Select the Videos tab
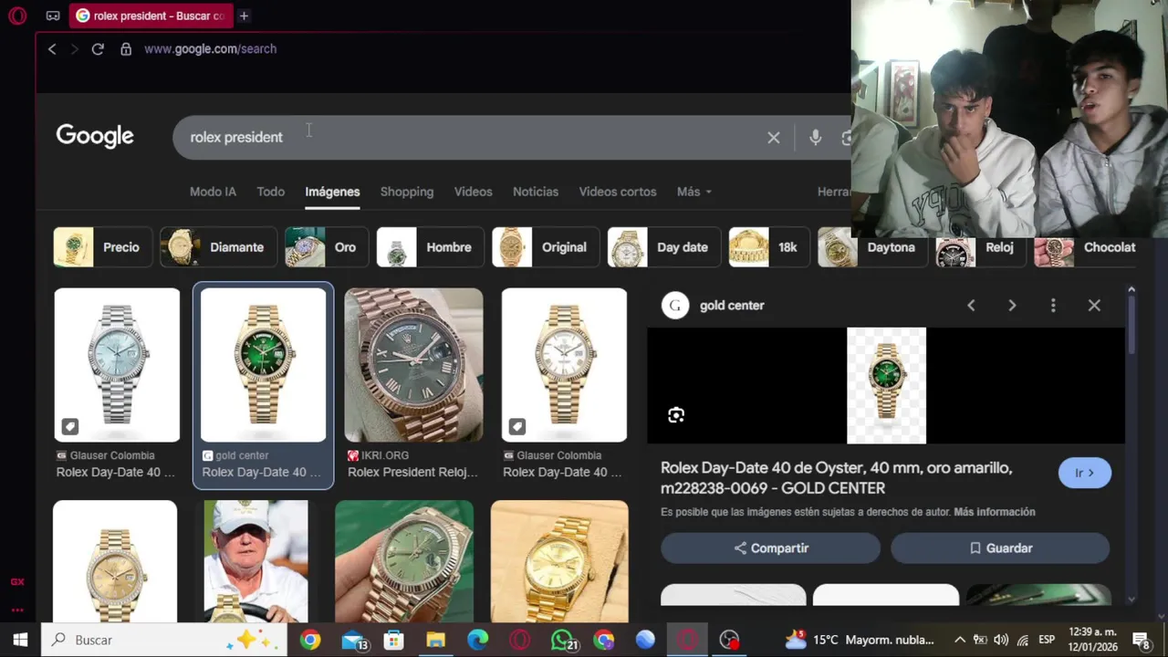Screen dimensions: 1168x657 (473, 192)
